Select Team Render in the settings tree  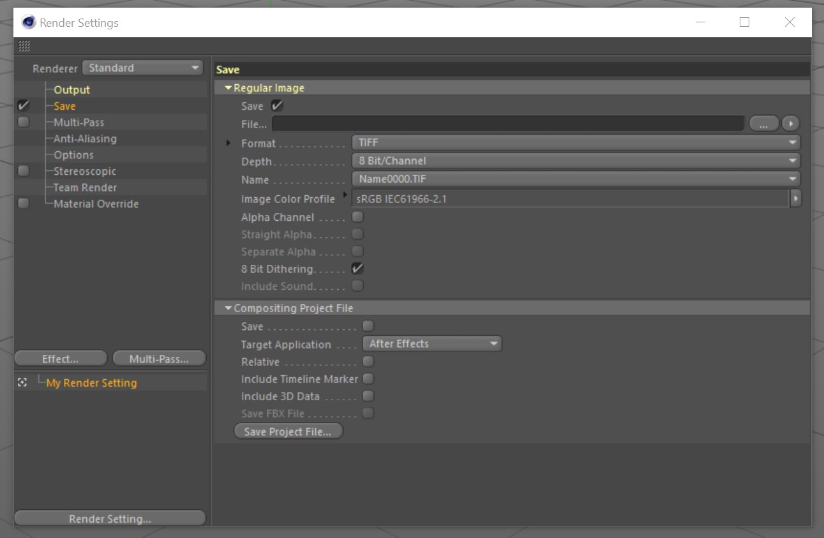coord(85,188)
